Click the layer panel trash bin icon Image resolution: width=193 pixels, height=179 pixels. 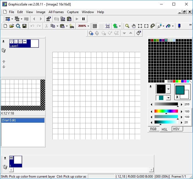click(4, 50)
